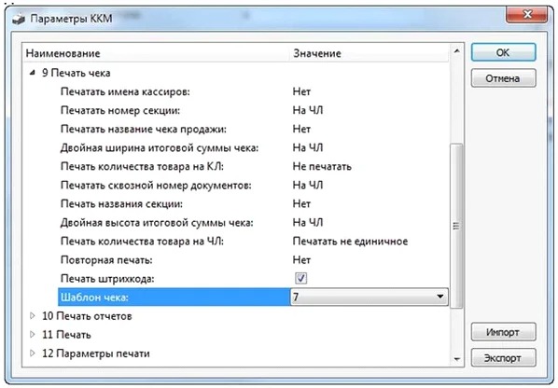Select the Печатать имена кассиров row
Image resolution: width=558 pixels, height=388 pixels.
point(235,91)
